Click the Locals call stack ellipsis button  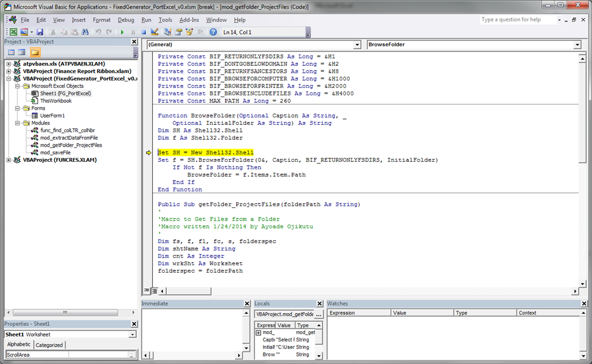click(x=319, y=314)
